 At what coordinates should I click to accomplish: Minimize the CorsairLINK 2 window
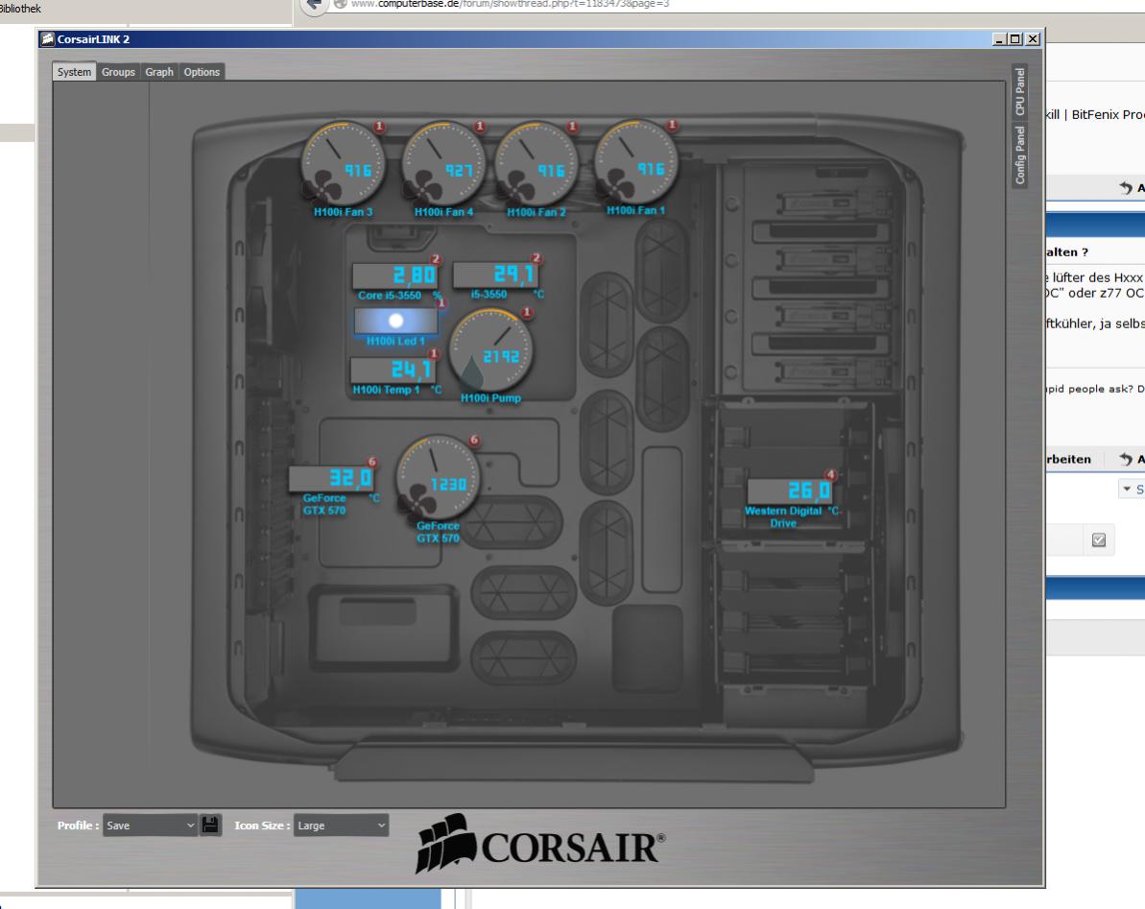[1000, 38]
